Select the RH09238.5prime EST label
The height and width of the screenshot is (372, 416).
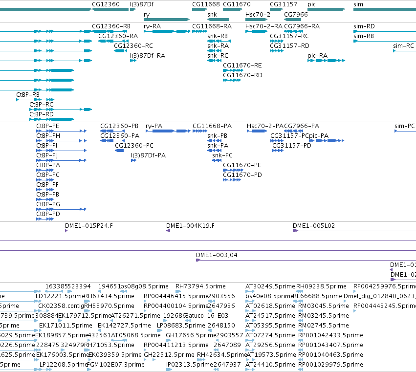coord(321,286)
